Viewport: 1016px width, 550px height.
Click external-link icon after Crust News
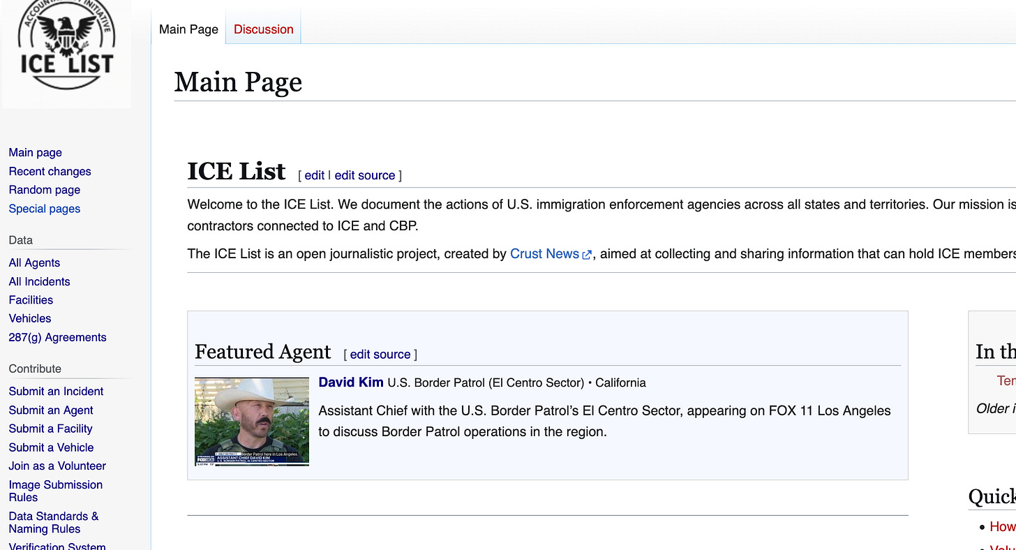tap(587, 255)
